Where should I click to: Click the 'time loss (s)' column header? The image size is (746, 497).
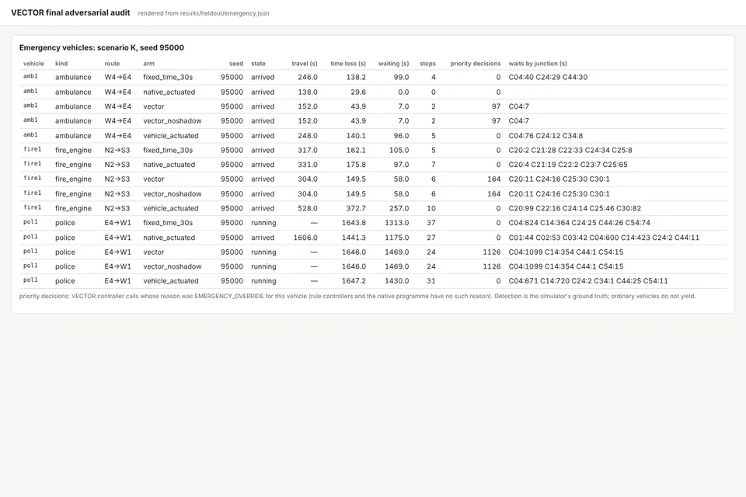(x=348, y=64)
